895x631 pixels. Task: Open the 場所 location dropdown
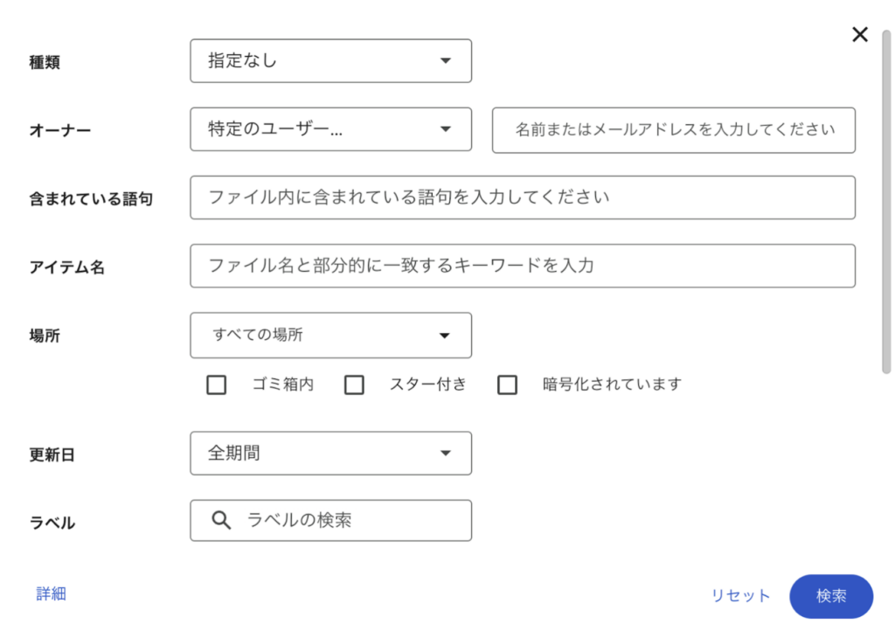(330, 336)
